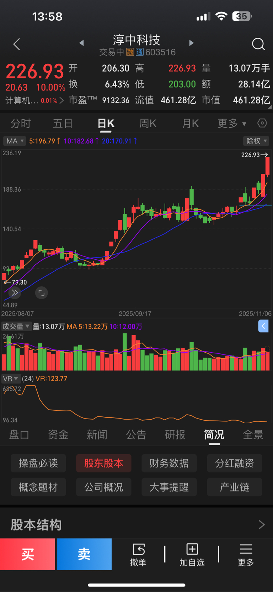Switch to 周K chart tab
Image resolution: width=273 pixels, height=592 pixels.
148,124
